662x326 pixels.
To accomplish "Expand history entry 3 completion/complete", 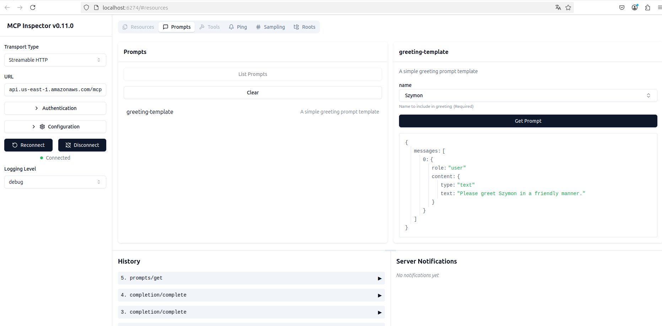I will [251, 312].
